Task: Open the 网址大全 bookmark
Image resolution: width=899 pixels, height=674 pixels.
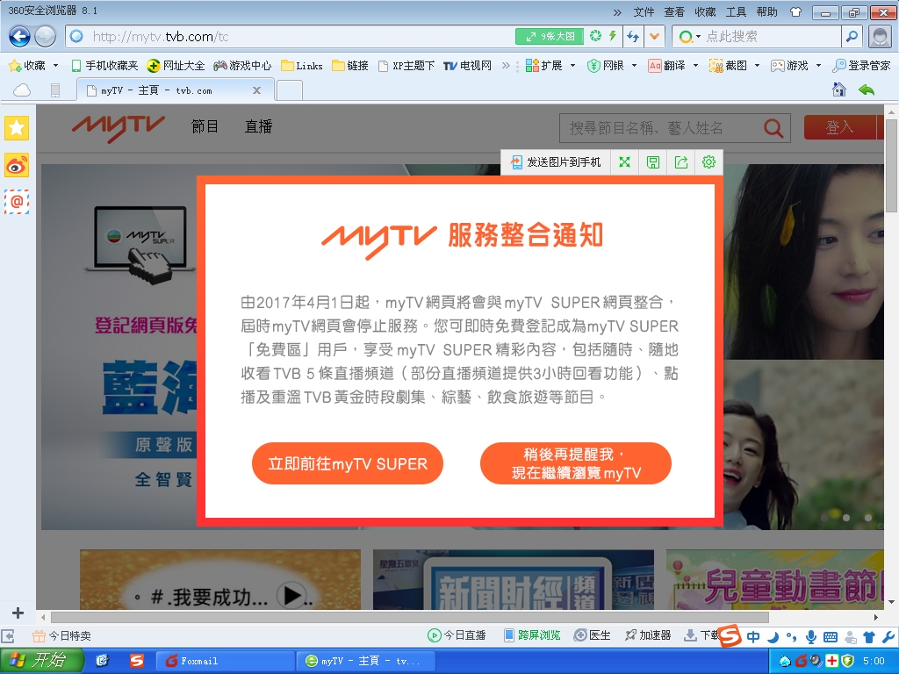Action: coord(176,66)
